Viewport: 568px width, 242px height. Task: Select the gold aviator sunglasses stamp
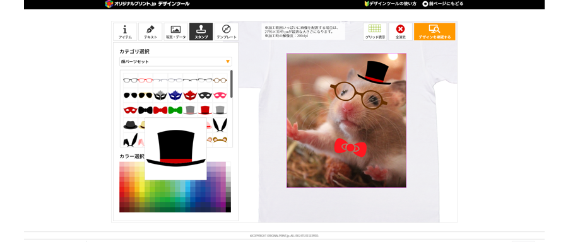145,95
